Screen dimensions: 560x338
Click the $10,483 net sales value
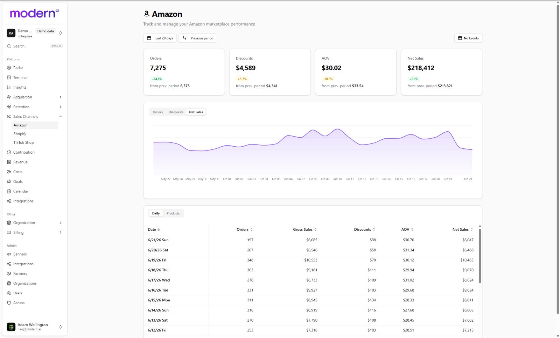[467, 260]
